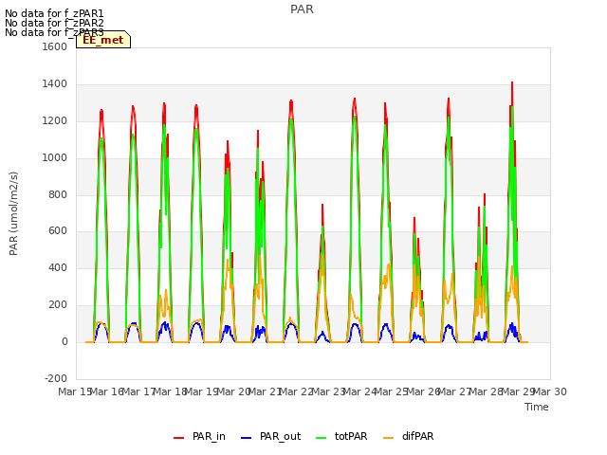Screen dimensions: 607x455
Task: Click the Time x-axis label
Action: pos(537,407)
